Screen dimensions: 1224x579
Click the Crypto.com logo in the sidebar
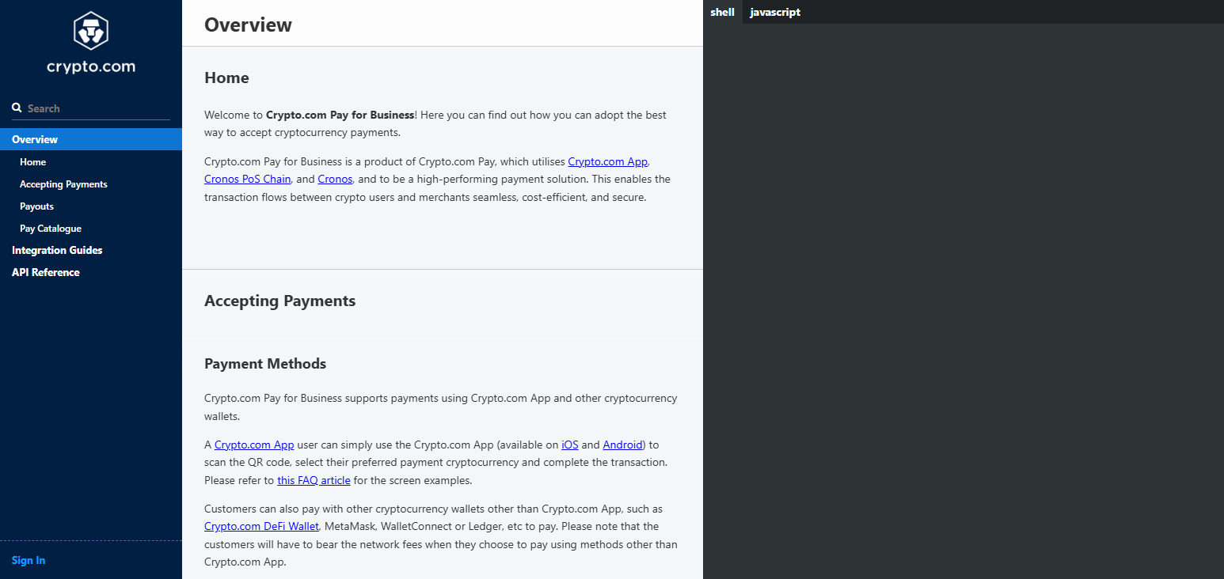(x=91, y=44)
